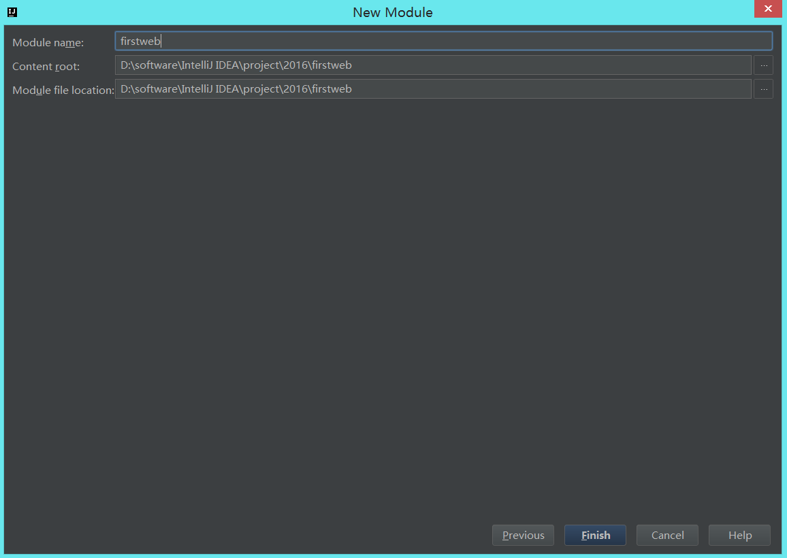Viewport: 787px width, 558px height.
Task: Click the Module file location label
Action: pos(63,90)
